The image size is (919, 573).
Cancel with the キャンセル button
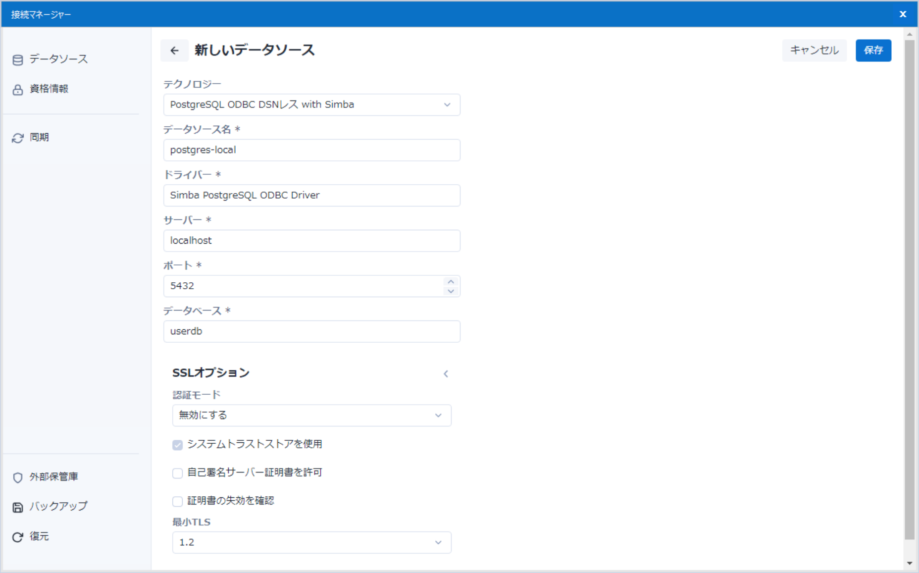point(814,51)
